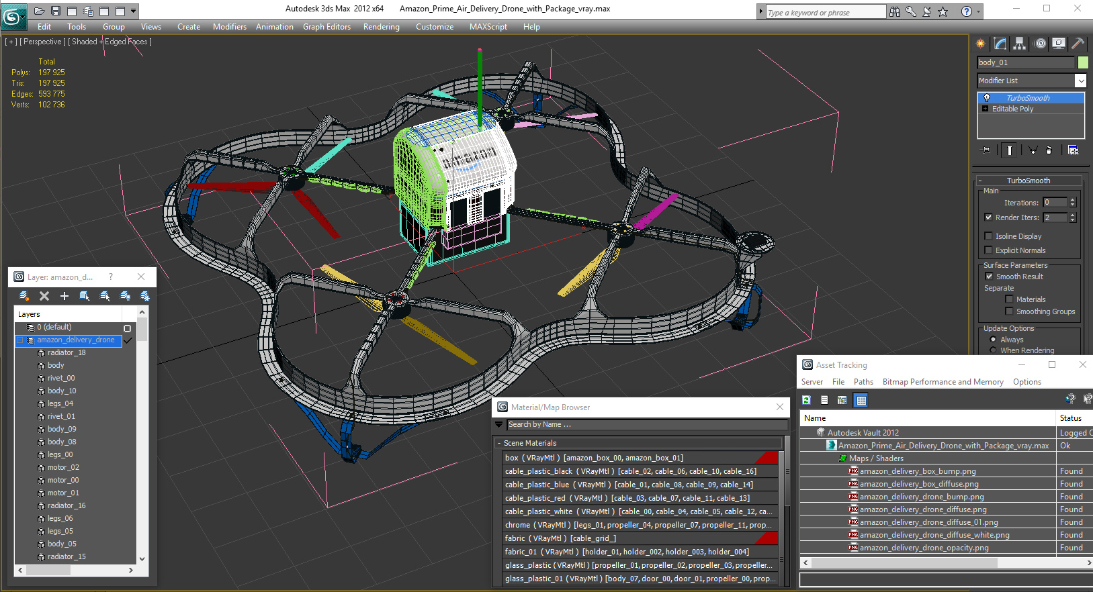Screen dimensions: 1093x592
Task: Click Iterations spinner up arrow
Action: [x=1072, y=200]
